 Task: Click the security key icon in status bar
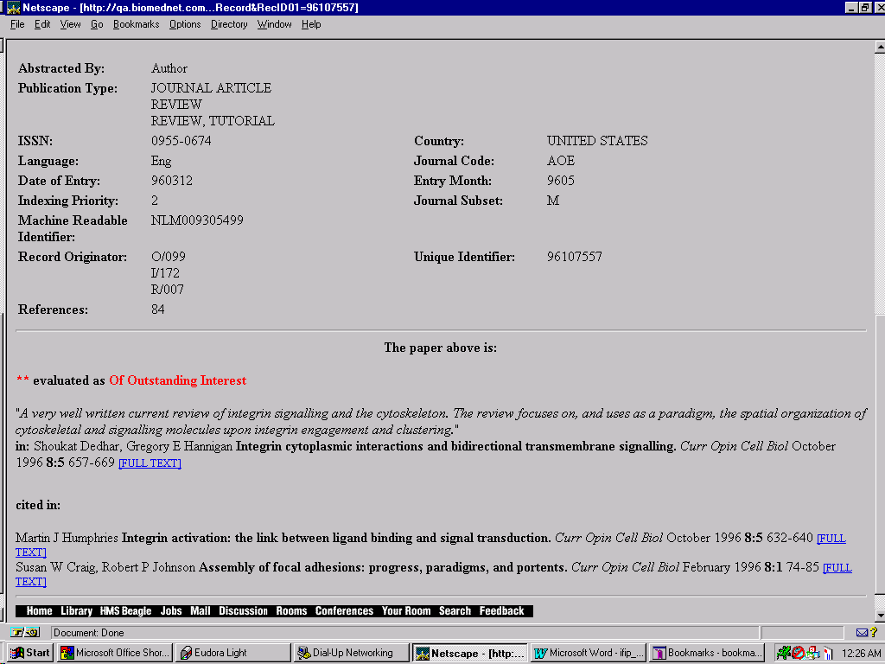pyautogui.click(x=24, y=633)
